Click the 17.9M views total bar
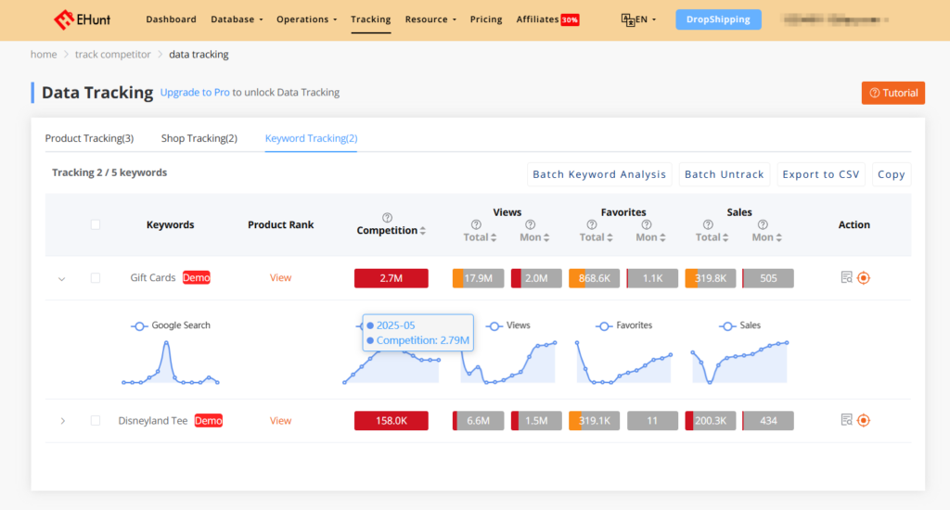Image resolution: width=950 pixels, height=510 pixels. tap(478, 278)
